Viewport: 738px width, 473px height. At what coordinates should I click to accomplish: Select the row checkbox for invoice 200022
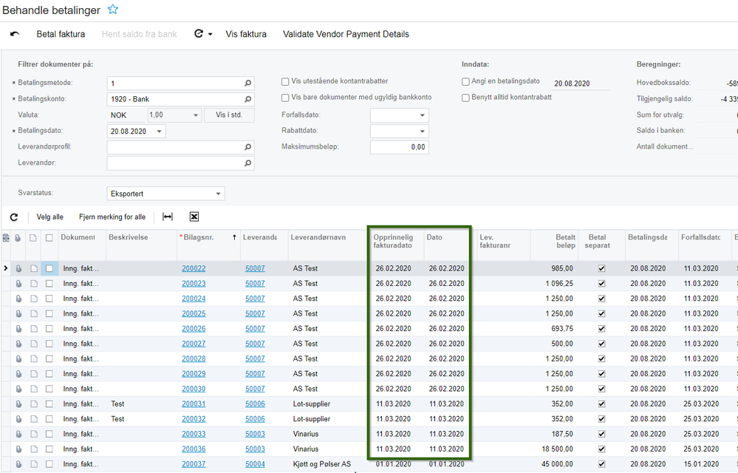click(49, 268)
